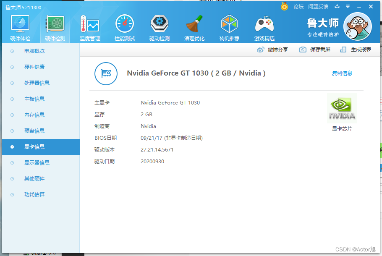The image size is (382, 256).
Task: Click driver version 27.21.14.5671
Action: [x=157, y=150]
